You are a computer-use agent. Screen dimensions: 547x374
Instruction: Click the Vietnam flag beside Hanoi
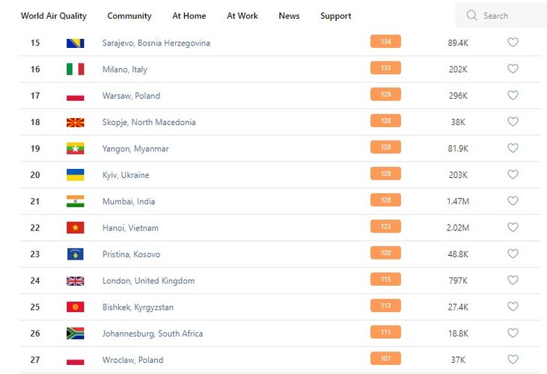coord(75,227)
